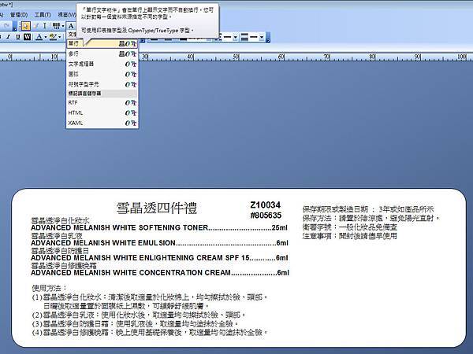This screenshot has height=354, width=473.
Task: Select the label title 雪晶透四件禮
Action: coord(157,208)
